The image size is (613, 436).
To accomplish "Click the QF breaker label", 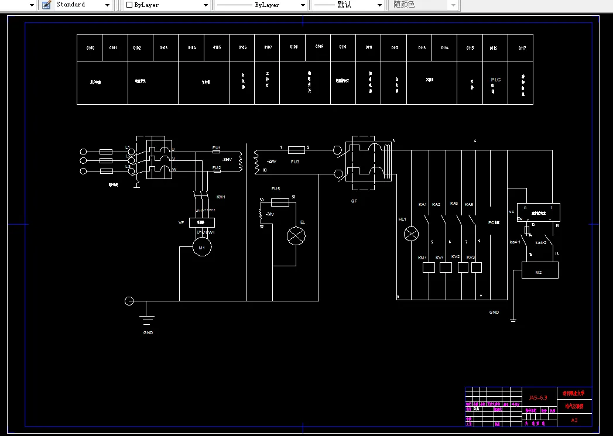I will point(354,201).
